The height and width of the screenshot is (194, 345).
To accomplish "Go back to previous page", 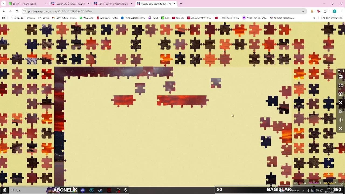I will pyautogui.click(x=4, y=11).
